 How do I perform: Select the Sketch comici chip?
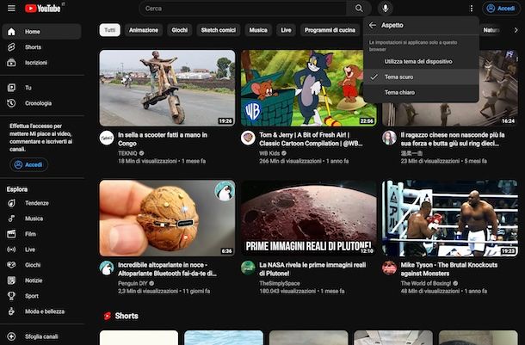pyautogui.click(x=219, y=30)
